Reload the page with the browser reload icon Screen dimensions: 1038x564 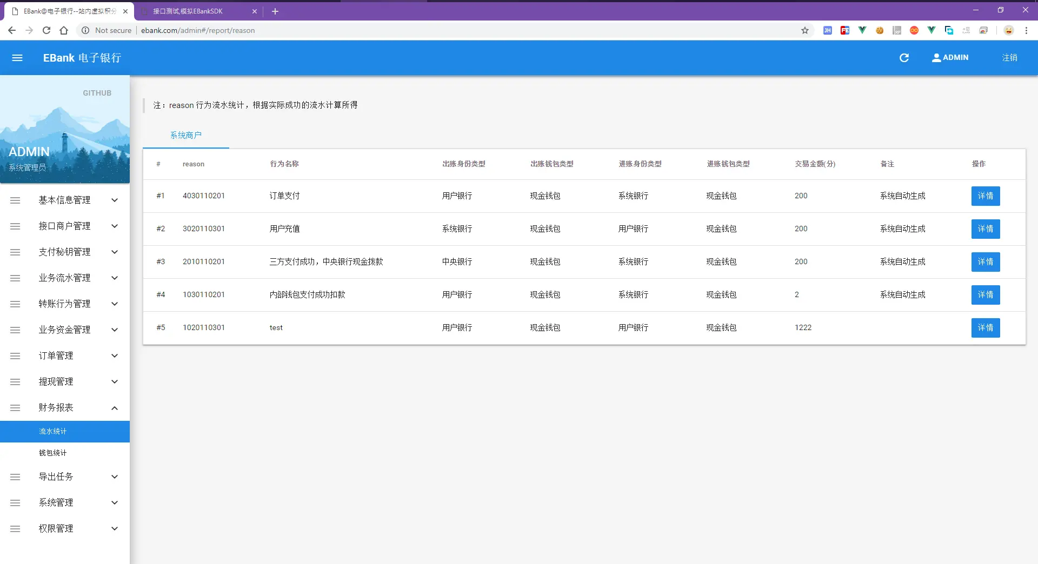(x=46, y=30)
